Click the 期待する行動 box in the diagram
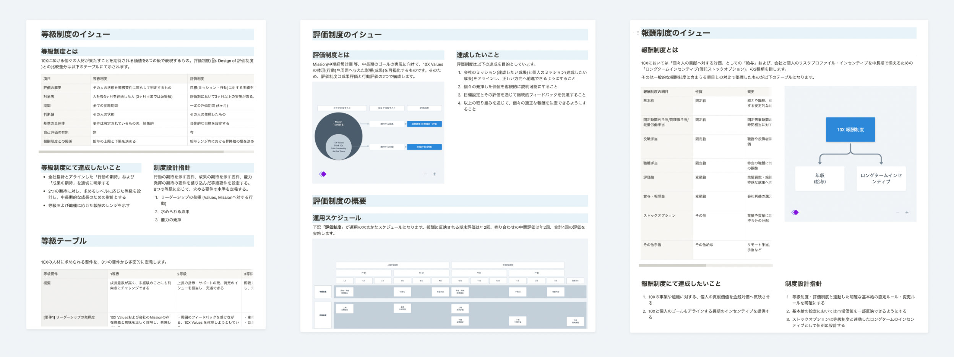The image size is (954, 357). coord(387,147)
